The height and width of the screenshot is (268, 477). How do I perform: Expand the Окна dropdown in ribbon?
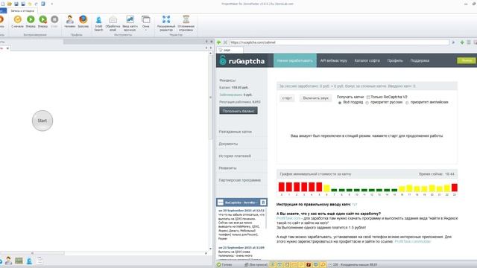(146, 30)
